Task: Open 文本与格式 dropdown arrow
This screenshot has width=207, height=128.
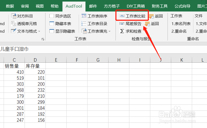Action: (39, 31)
